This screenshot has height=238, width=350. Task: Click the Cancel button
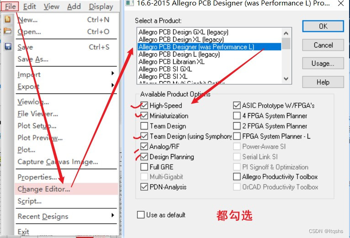tap(323, 45)
